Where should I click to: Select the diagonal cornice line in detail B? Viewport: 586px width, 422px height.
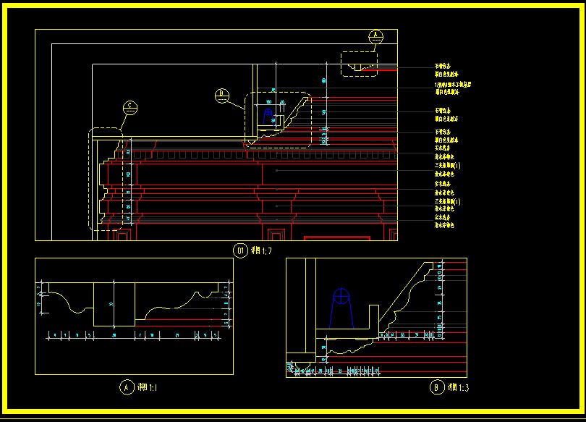(402, 292)
